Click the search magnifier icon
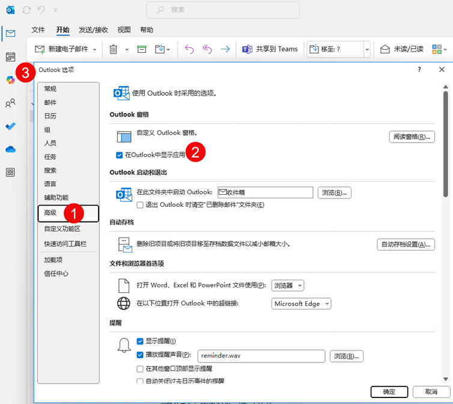 click(160, 10)
